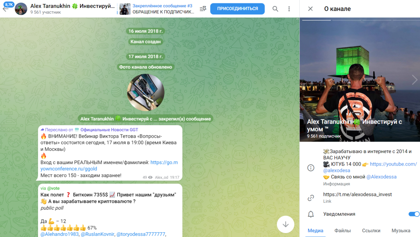Open the @vote bot link

pos(53,188)
